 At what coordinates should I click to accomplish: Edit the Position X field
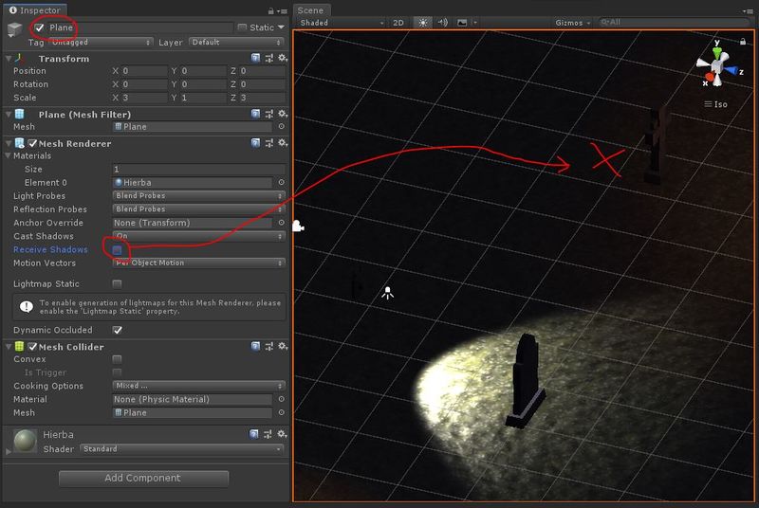coord(144,71)
